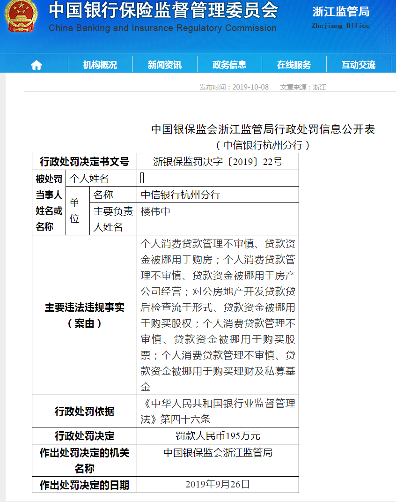
Task: Click the 行政处罚依据 header cell
Action: pyautogui.click(x=84, y=411)
